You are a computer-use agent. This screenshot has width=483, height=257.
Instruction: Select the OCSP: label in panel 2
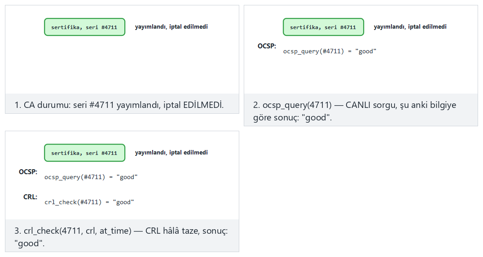pos(267,46)
